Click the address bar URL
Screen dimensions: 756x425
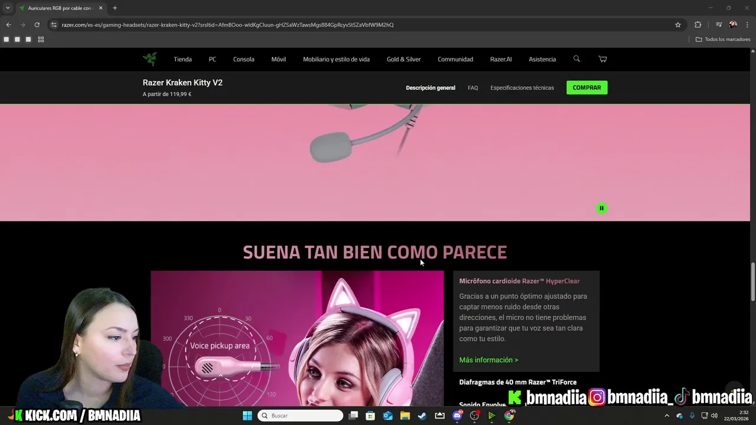(x=227, y=25)
